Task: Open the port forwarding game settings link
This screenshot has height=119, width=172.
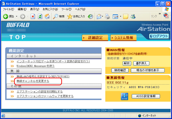Action: 53,62
